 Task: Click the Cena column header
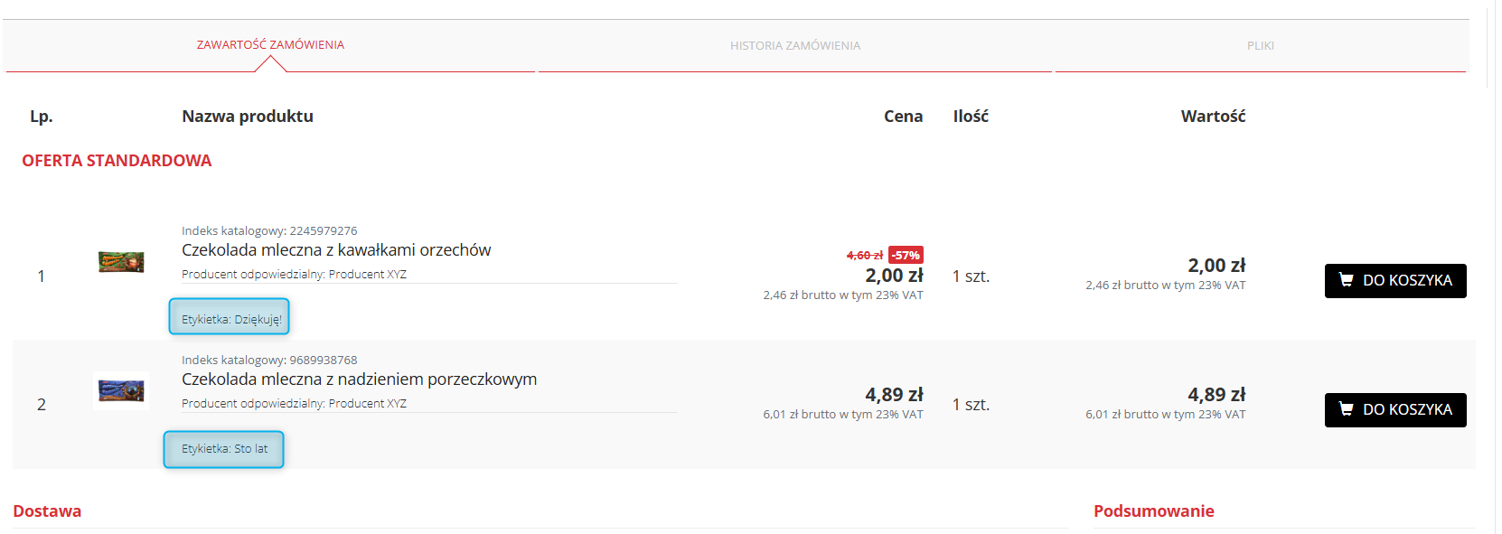coord(903,117)
